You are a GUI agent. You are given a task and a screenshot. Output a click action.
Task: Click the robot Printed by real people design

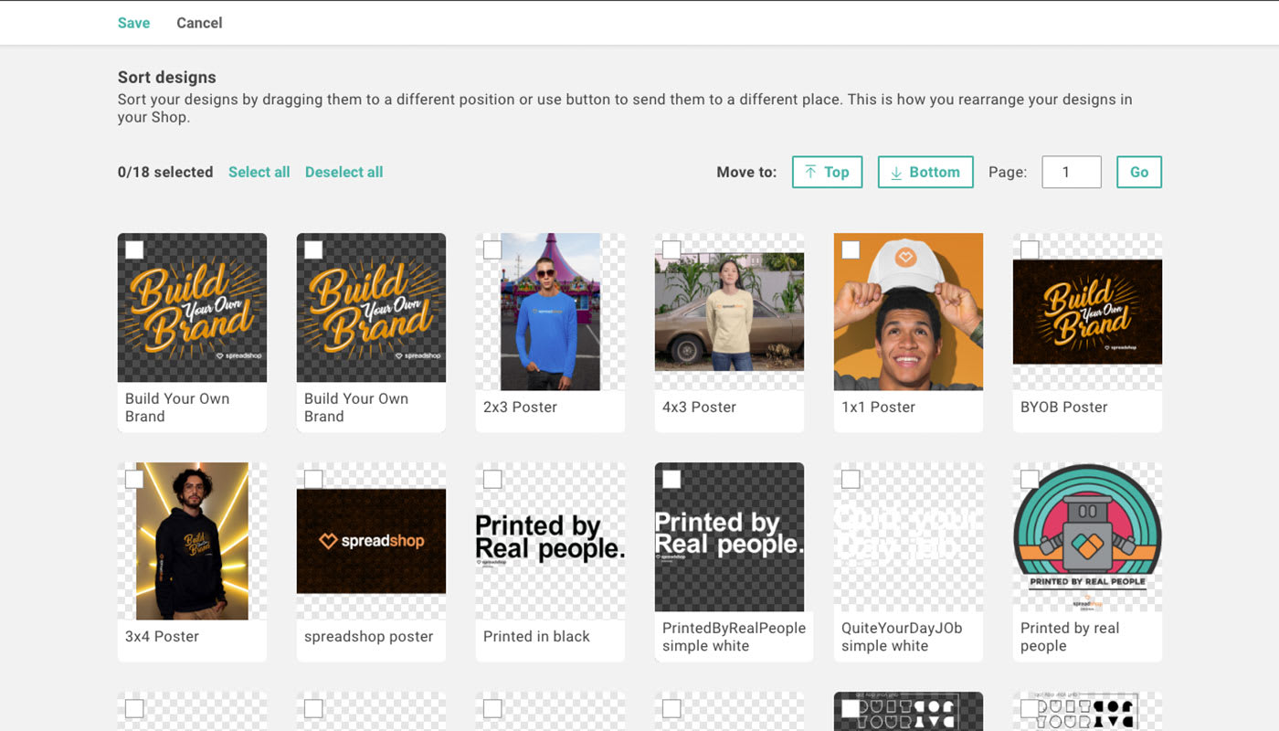pyautogui.click(x=1087, y=537)
